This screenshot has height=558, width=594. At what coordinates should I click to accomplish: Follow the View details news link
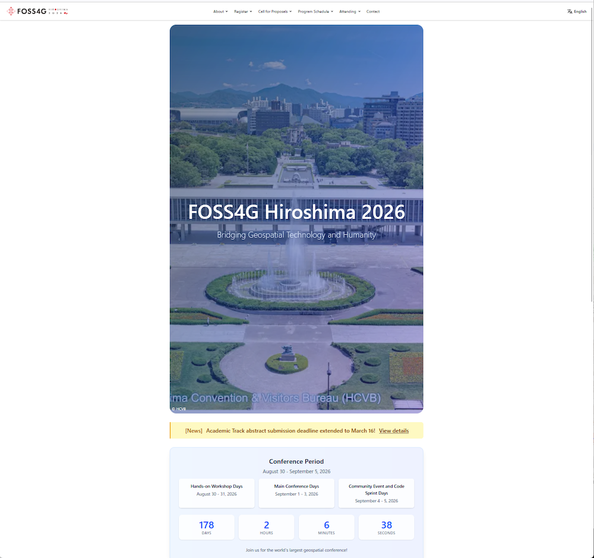[x=394, y=431]
